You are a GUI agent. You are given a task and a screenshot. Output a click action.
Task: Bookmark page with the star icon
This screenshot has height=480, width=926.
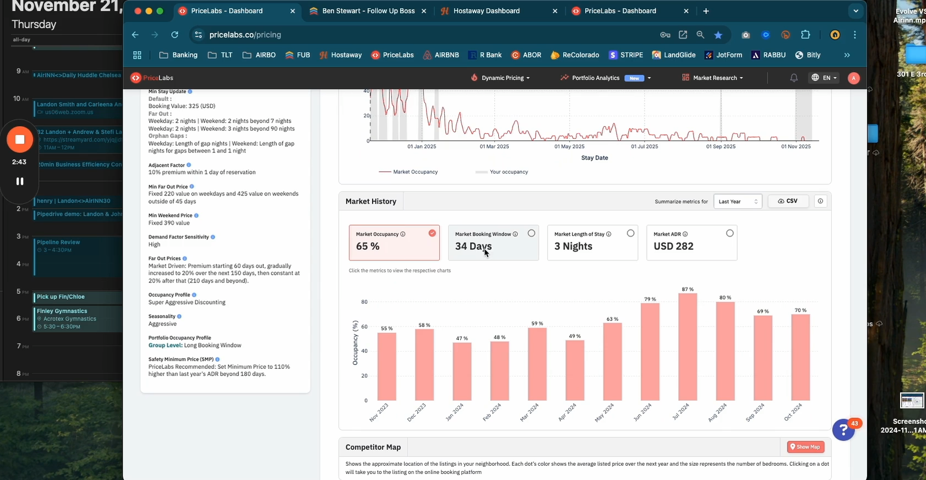click(x=718, y=35)
